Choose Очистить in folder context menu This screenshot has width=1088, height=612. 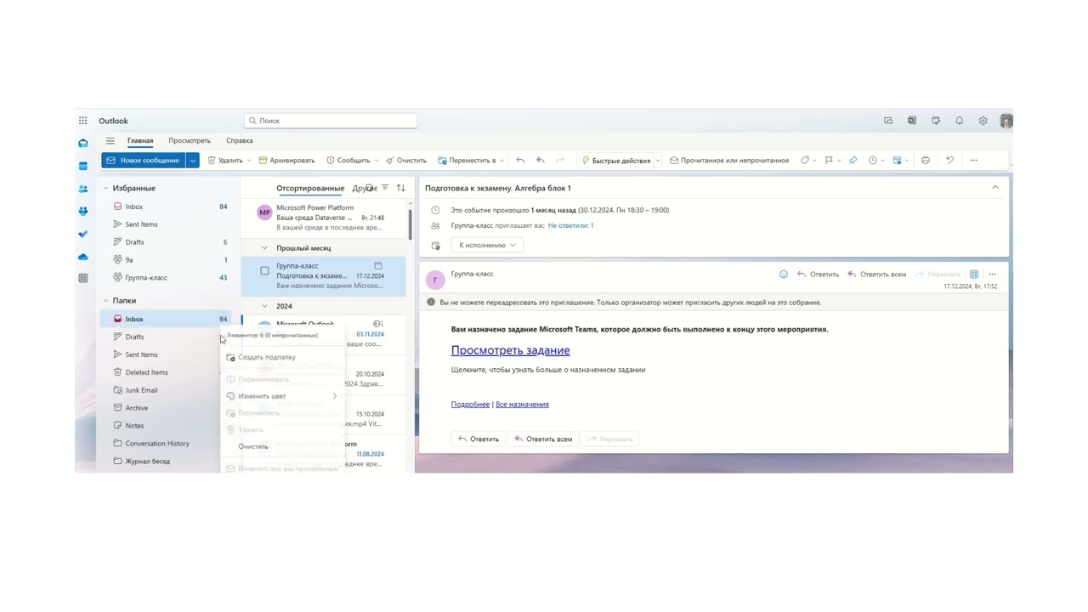(x=283, y=446)
